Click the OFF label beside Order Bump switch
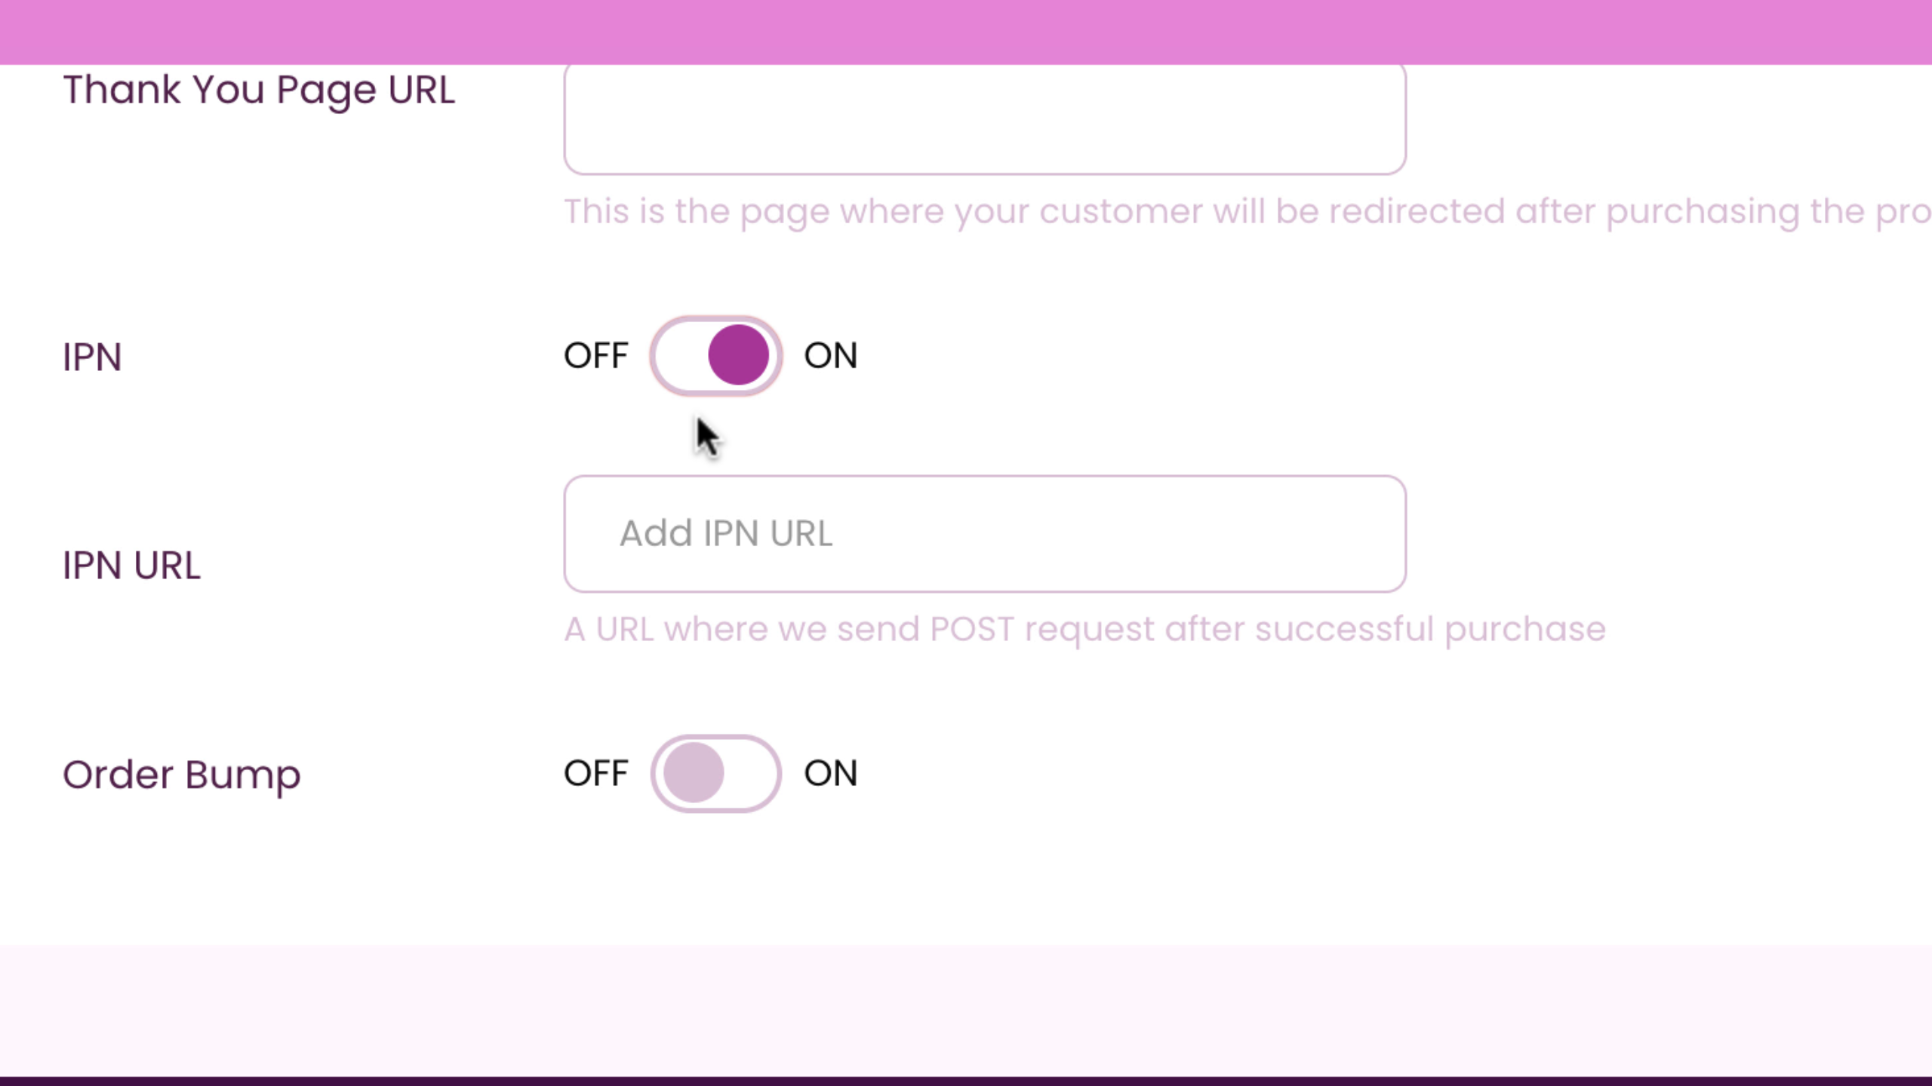The image size is (1932, 1086). 595,774
